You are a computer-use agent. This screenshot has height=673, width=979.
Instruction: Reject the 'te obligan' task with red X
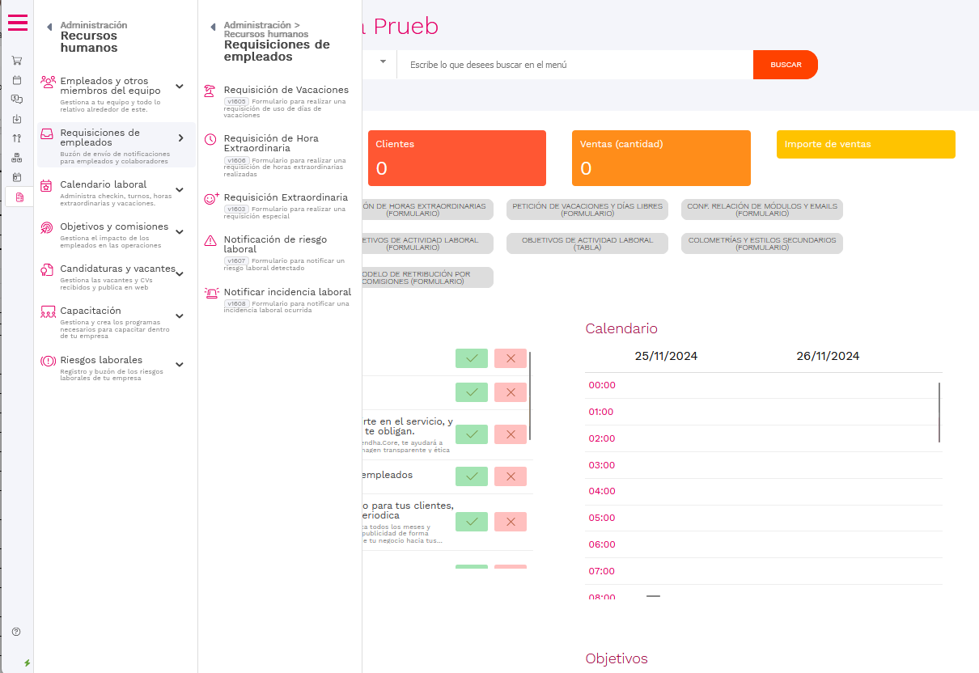(x=511, y=434)
